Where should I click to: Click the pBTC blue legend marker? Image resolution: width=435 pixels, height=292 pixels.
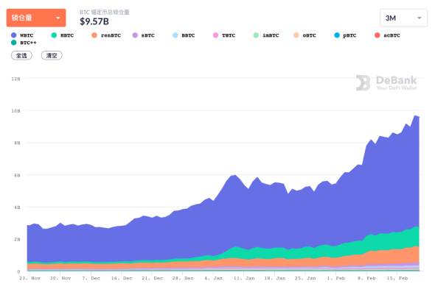click(x=337, y=35)
